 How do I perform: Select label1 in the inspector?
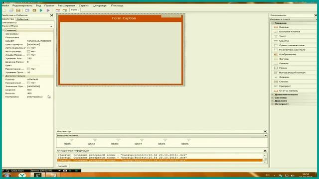[x=68, y=142]
